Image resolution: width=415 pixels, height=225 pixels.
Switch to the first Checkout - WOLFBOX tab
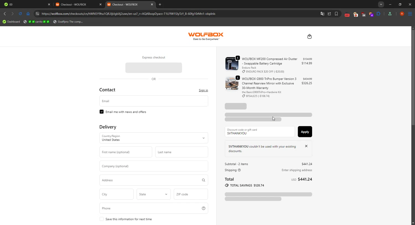[x=78, y=4]
